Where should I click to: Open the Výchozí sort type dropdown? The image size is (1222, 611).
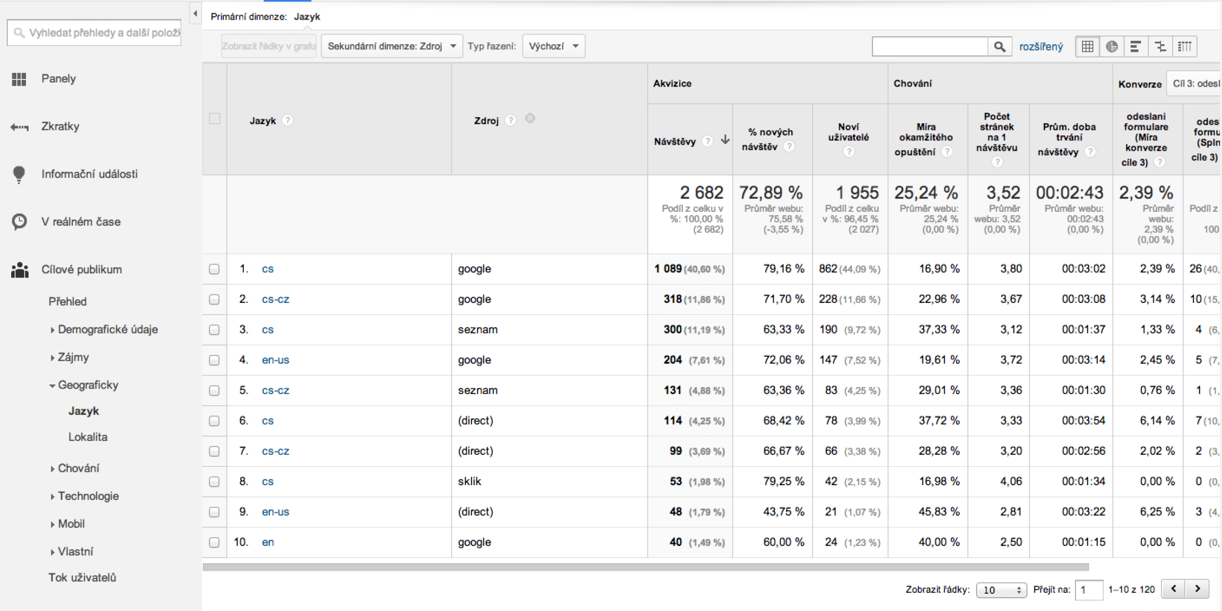553,46
